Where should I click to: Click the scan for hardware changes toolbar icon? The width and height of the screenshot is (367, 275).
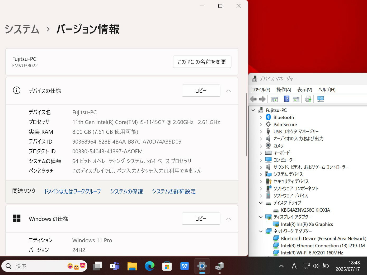pyautogui.click(x=321, y=99)
